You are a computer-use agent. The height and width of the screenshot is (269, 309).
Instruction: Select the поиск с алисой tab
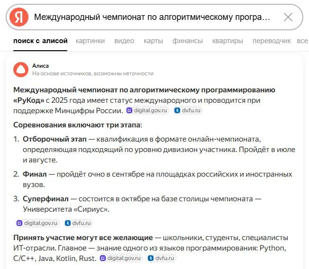coord(40,41)
